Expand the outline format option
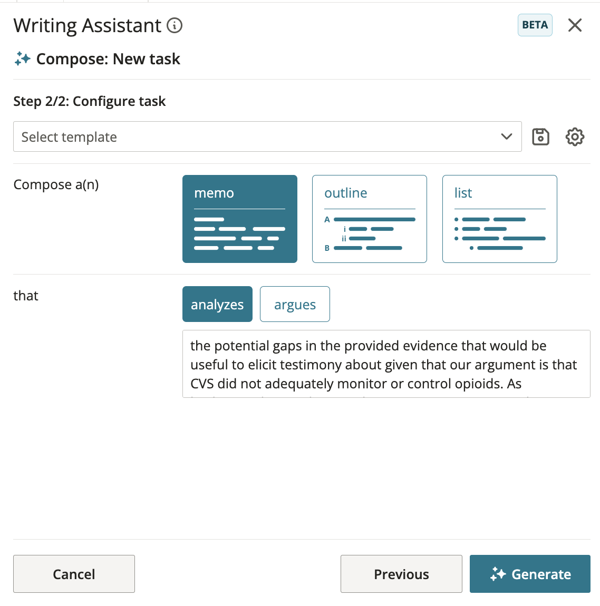600x606 pixels. click(369, 219)
